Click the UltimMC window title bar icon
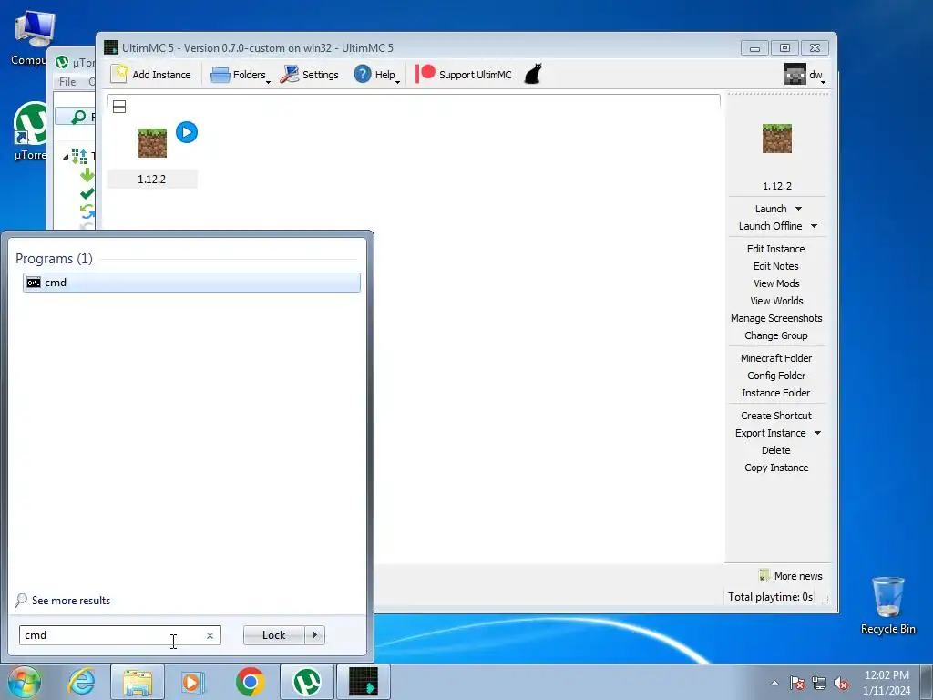This screenshot has width=933, height=700. [111, 47]
